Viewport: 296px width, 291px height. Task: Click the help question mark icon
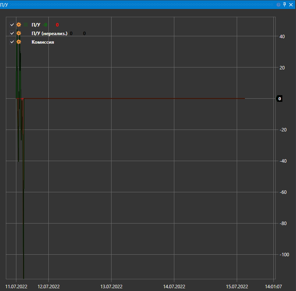click(x=278, y=5)
